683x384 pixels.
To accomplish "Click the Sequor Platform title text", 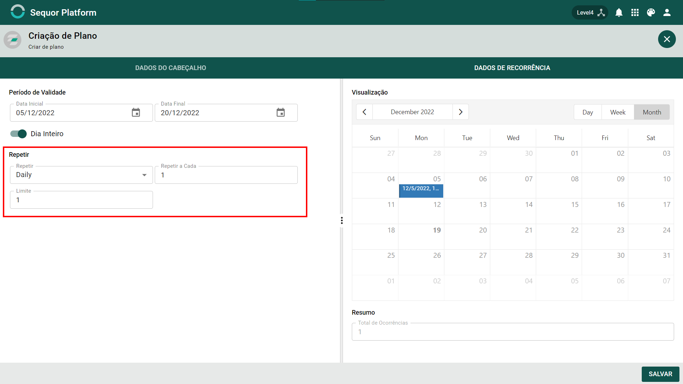I will [63, 12].
